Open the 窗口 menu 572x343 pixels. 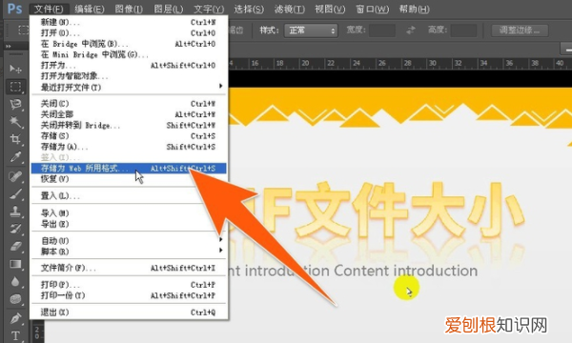[372, 9]
